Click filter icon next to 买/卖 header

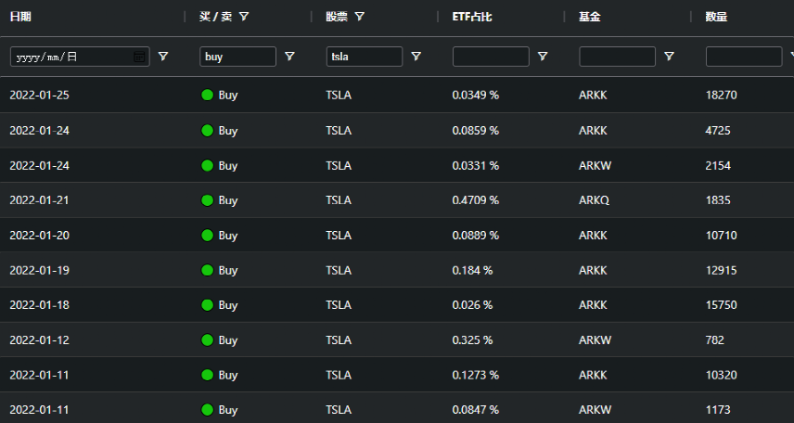tap(244, 17)
